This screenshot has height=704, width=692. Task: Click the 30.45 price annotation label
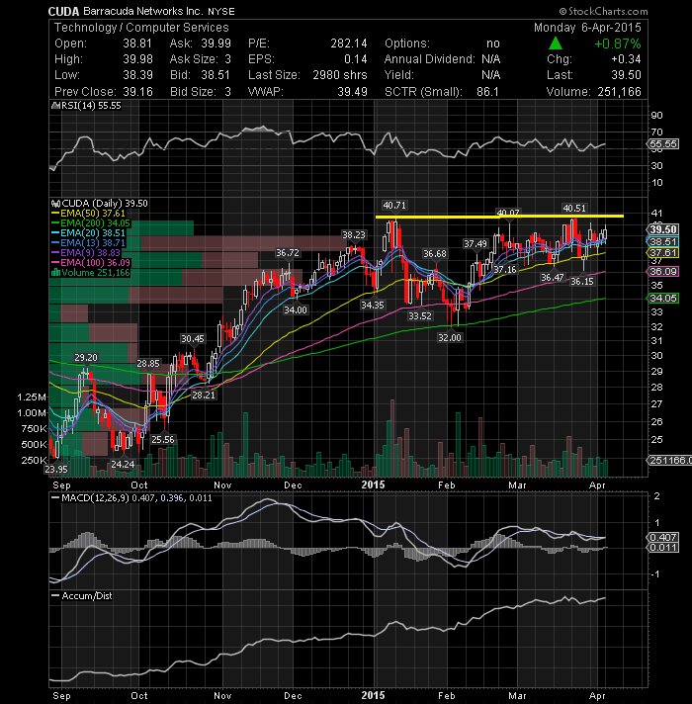193,339
